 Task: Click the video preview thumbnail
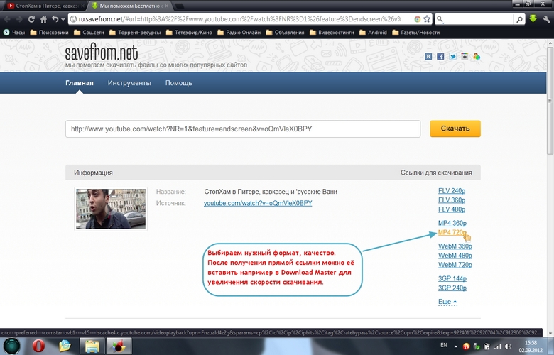point(111,209)
